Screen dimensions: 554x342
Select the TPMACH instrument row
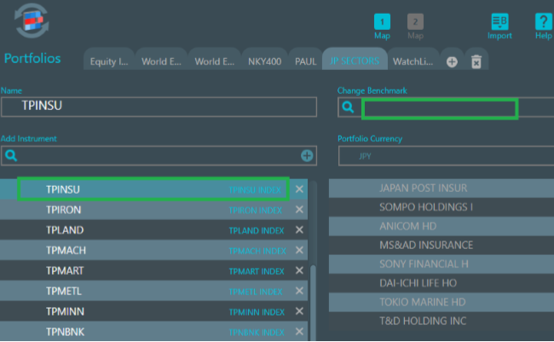153,250
